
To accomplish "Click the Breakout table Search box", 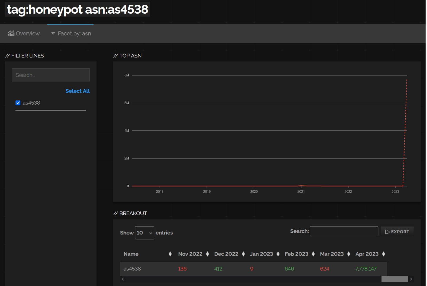I will (344, 231).
